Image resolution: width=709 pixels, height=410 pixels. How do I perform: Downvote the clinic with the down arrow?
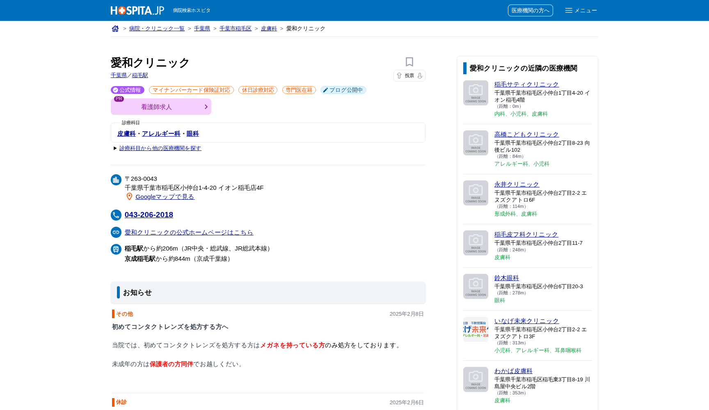pyautogui.click(x=421, y=76)
